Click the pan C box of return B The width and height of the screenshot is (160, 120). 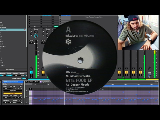pos(126,68)
